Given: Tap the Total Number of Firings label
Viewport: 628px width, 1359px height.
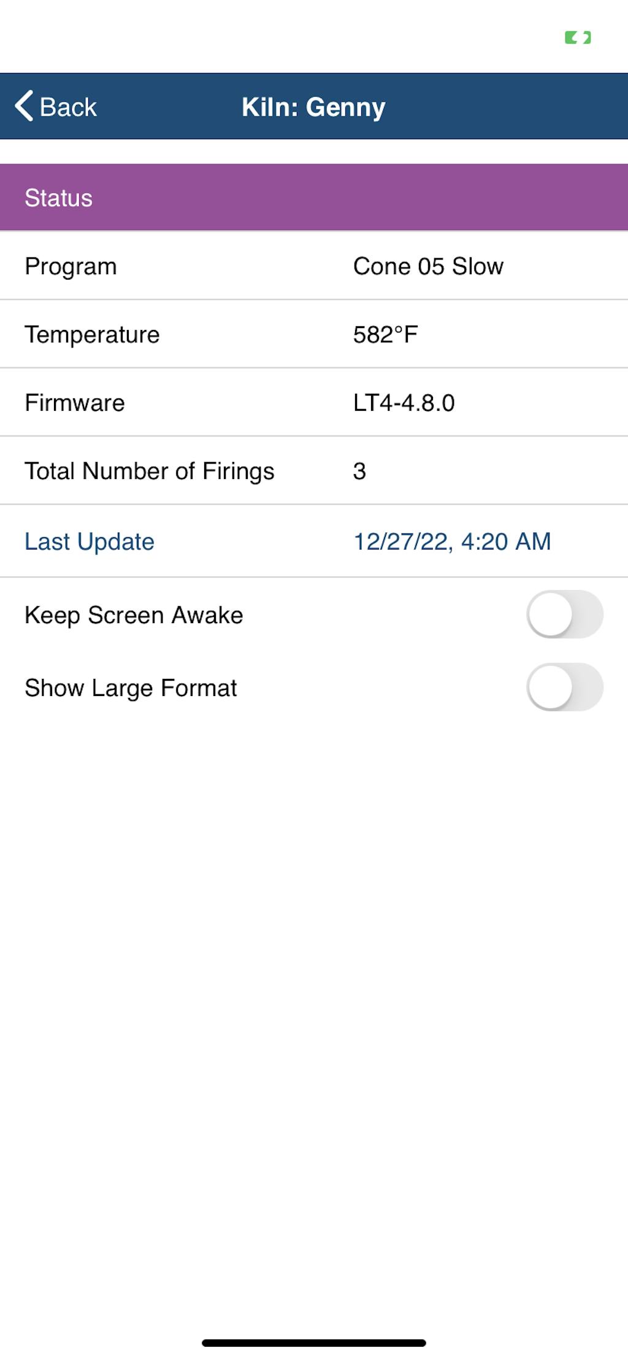Looking at the screenshot, I should [x=149, y=471].
